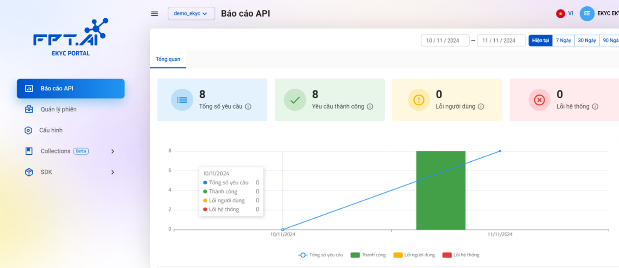619x268 pixels.
Task: Click the bar-chart icon beside Báo cáo API
Action: pos(30,88)
